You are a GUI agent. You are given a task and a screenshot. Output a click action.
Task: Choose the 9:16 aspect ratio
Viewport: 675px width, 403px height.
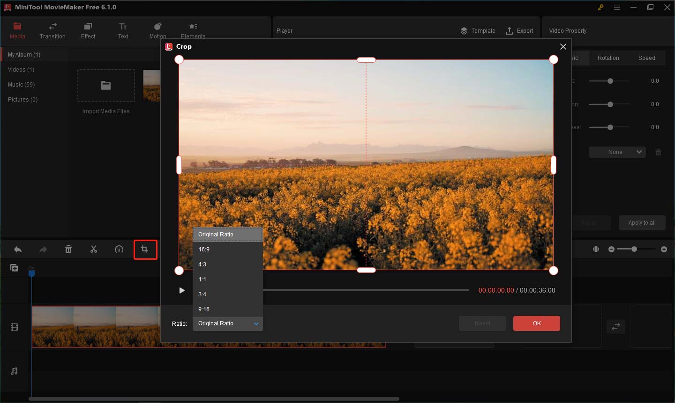(x=204, y=309)
